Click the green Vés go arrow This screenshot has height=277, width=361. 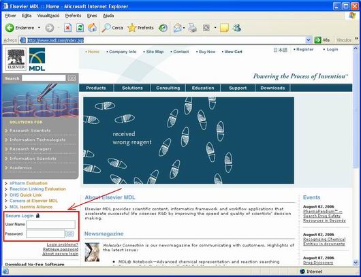coord(317,40)
